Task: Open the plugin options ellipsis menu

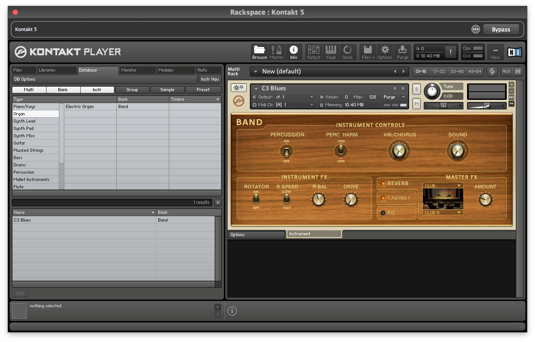Action: [475, 29]
